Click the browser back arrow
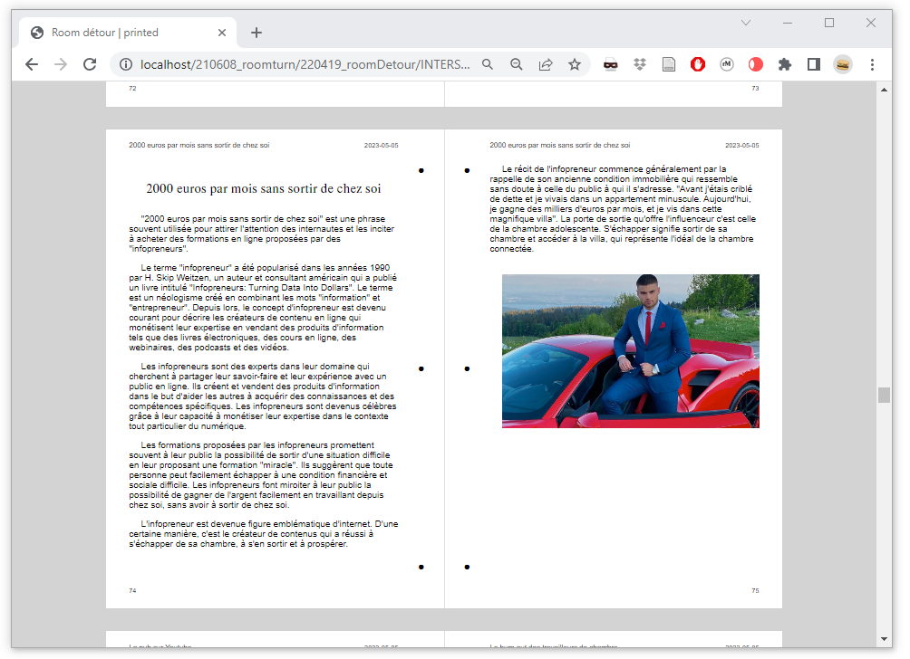 pos(32,64)
